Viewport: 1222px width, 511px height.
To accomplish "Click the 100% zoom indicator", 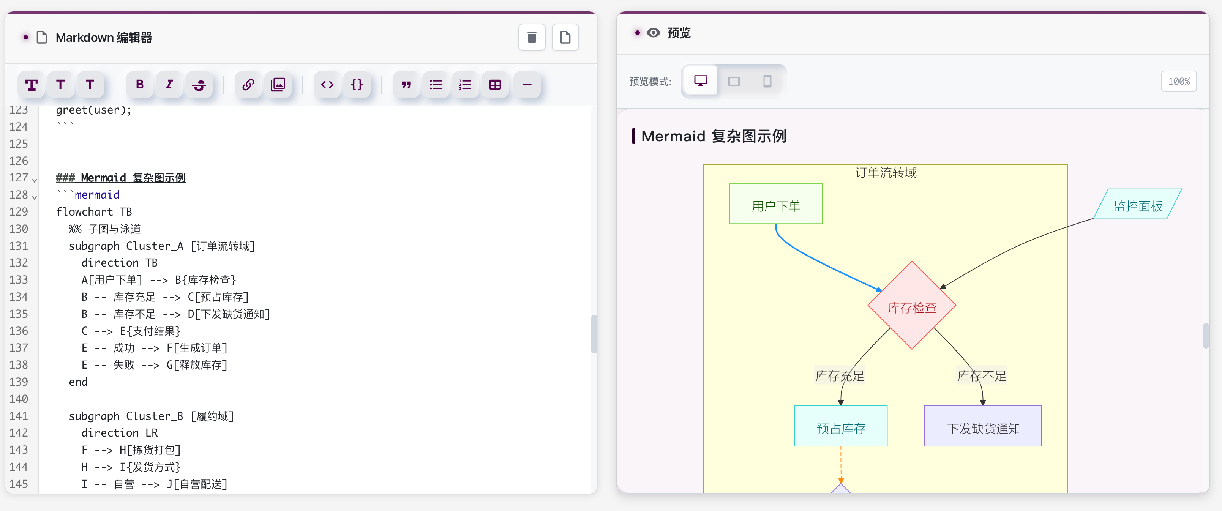I will coord(1178,81).
